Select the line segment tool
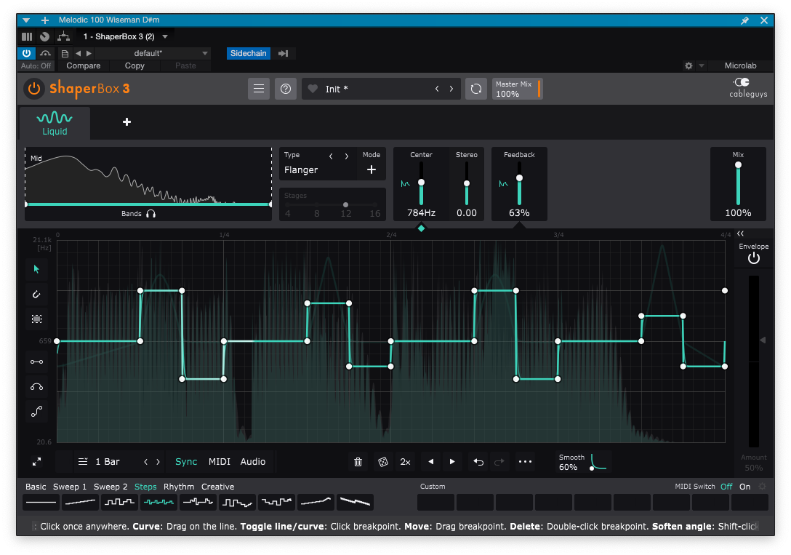The width and height of the screenshot is (791, 555). pyautogui.click(x=36, y=362)
